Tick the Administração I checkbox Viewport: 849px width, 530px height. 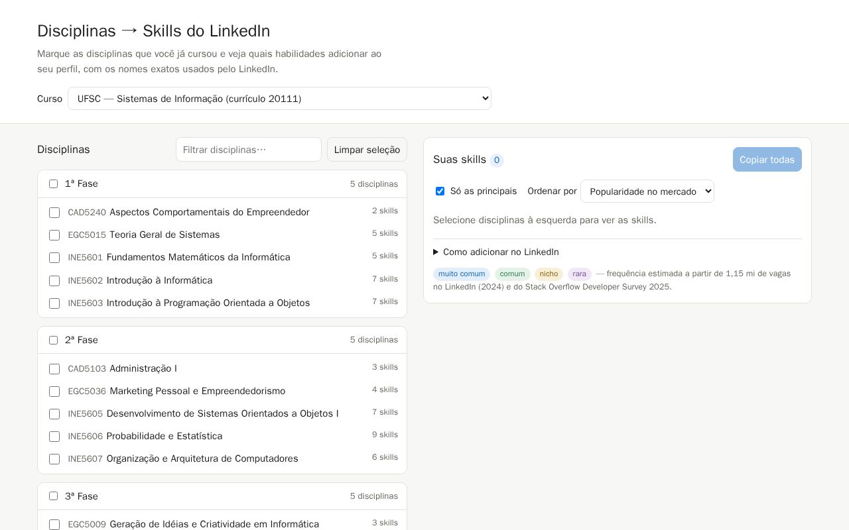click(x=54, y=369)
